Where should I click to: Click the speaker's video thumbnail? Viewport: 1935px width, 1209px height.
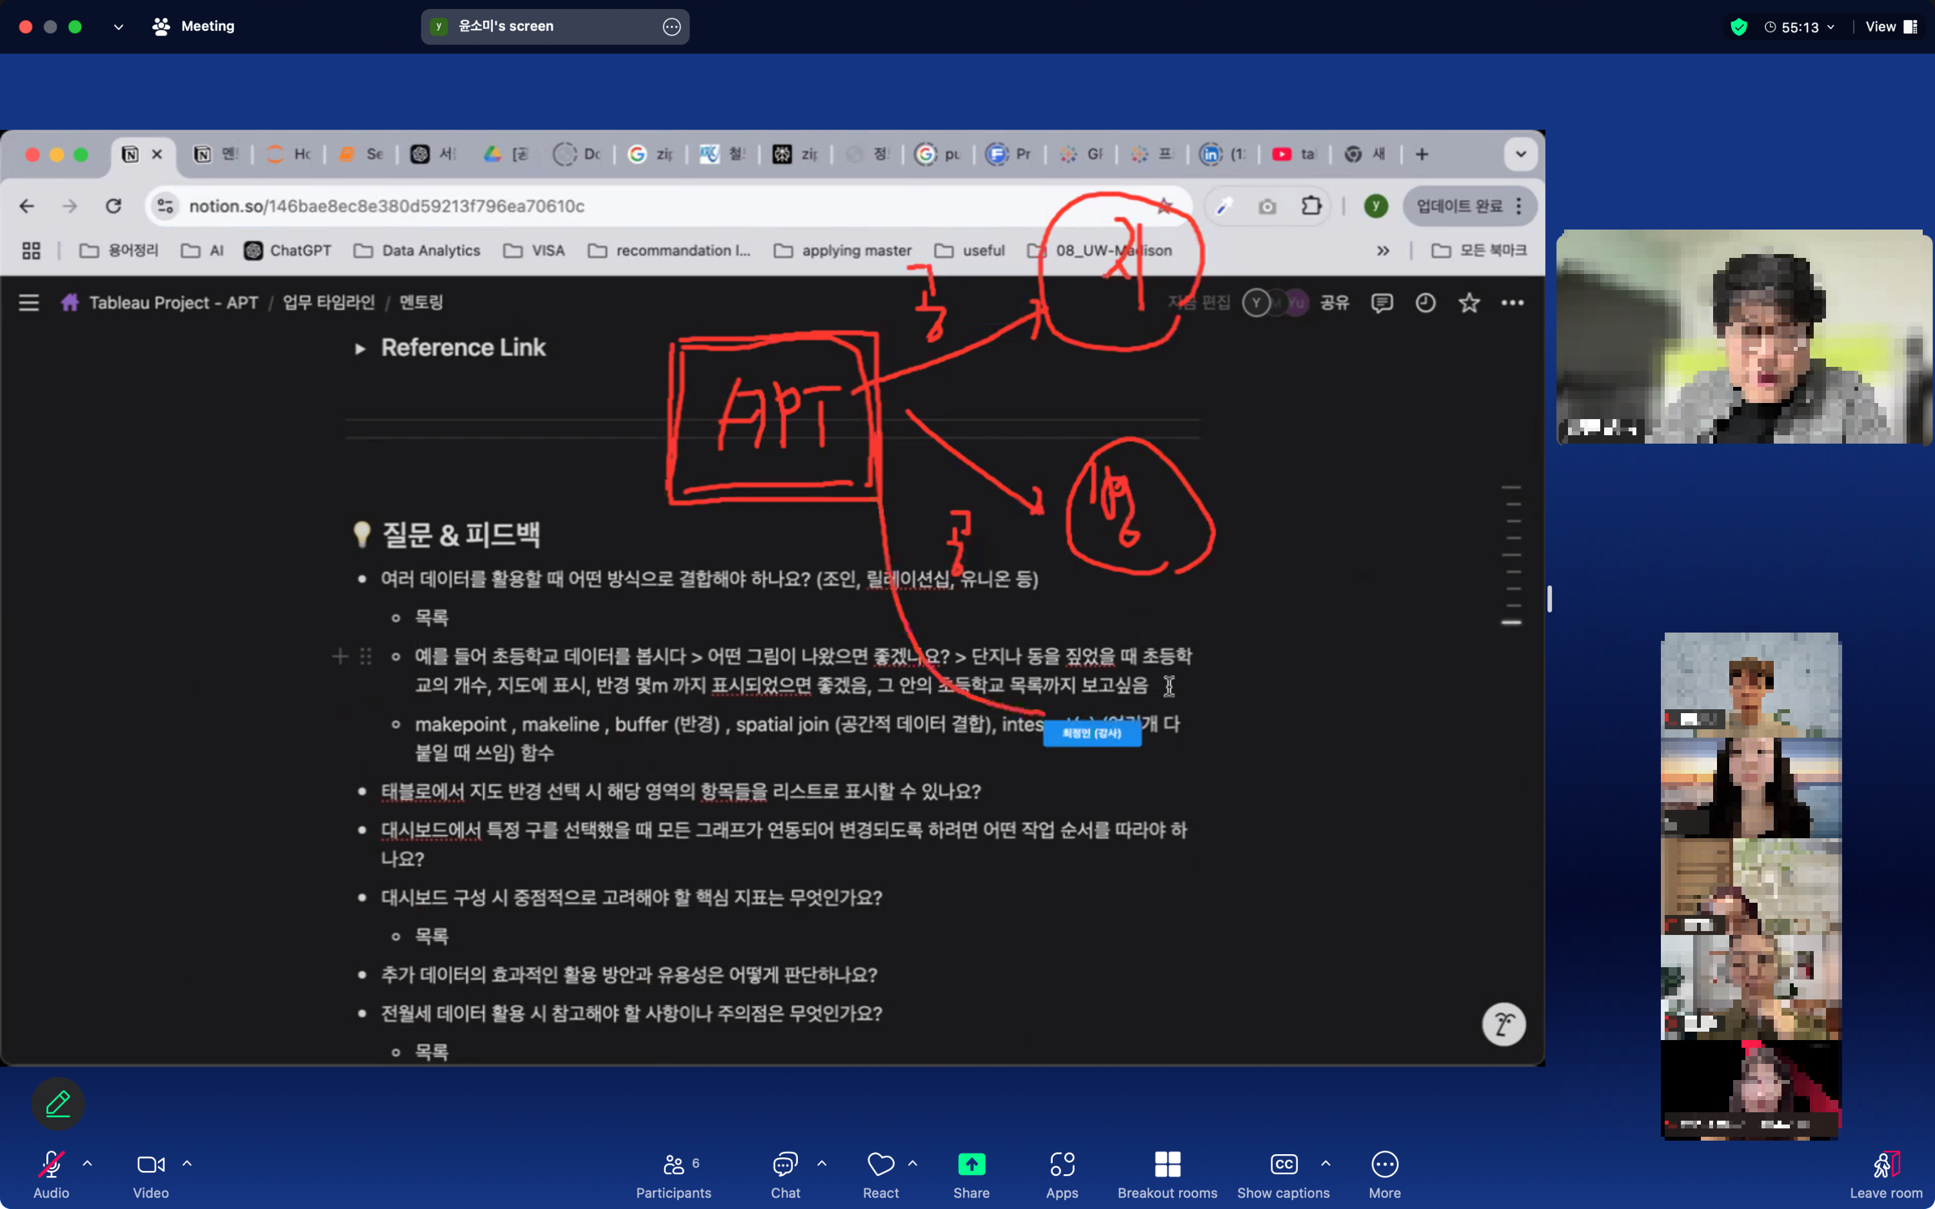tap(1743, 337)
